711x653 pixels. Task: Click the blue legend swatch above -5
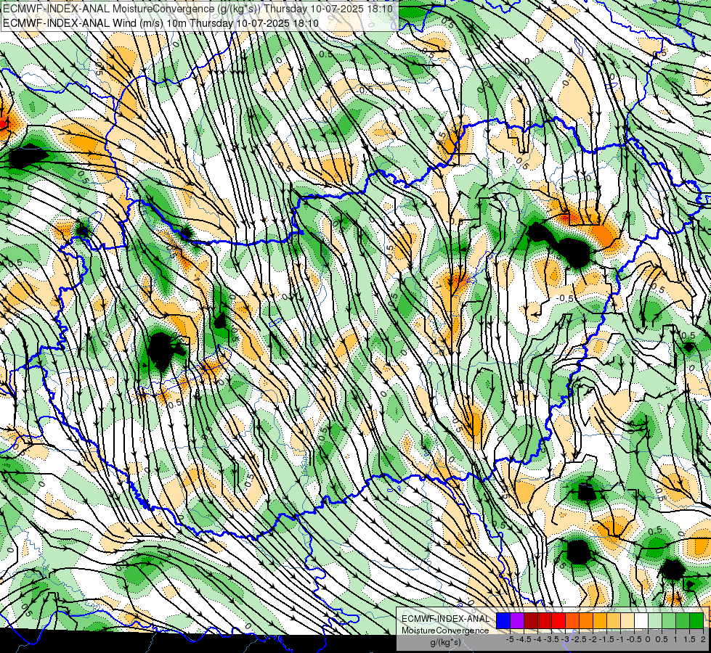(x=503, y=620)
